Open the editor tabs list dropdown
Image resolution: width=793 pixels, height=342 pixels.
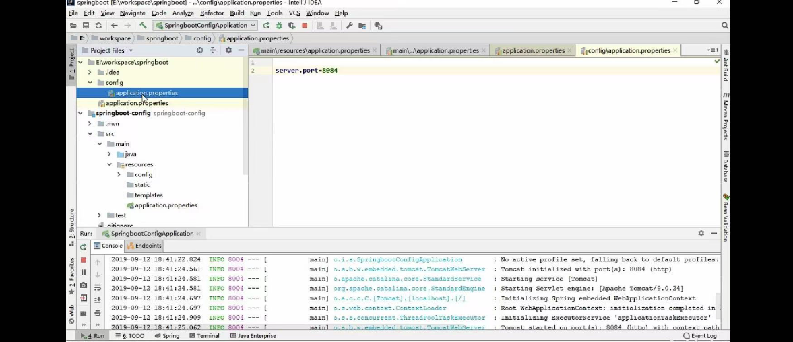point(713,50)
